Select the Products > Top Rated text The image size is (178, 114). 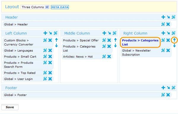(x=20, y=73)
